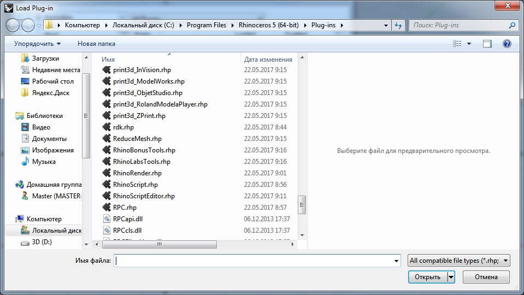Click the RPC.rhp plug-in icon
Screen dimensions: 524x295
tap(106, 208)
